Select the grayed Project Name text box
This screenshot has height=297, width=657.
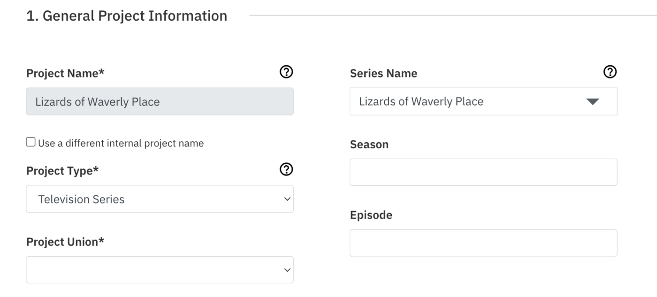tap(160, 101)
